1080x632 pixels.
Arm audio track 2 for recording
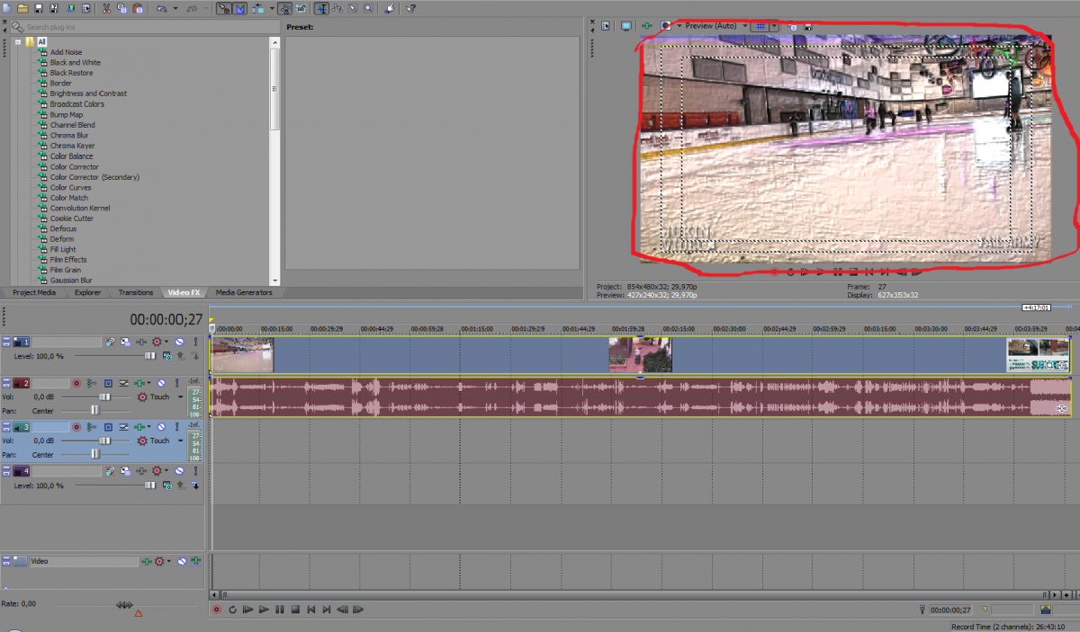click(x=76, y=383)
